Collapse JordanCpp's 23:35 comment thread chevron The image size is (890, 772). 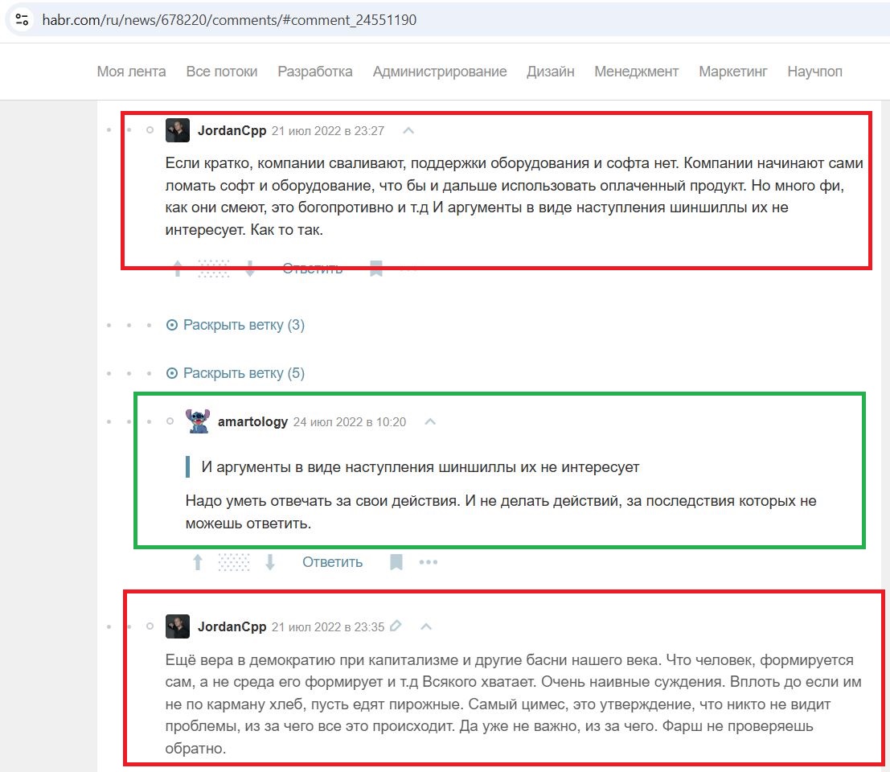point(426,626)
